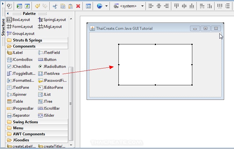Click the Refresh/Reparse toolbar icon

27,6
